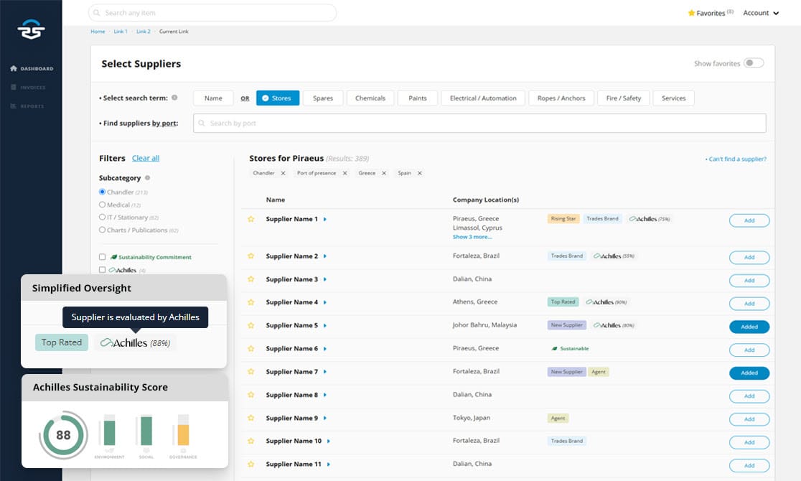Screen dimensions: 801x481
Task: Expand Show 3 more locations link
Action: coord(472,237)
